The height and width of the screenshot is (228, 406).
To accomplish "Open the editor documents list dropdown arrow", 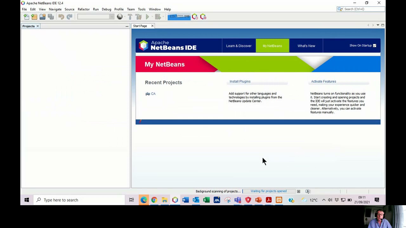I will point(378,25).
